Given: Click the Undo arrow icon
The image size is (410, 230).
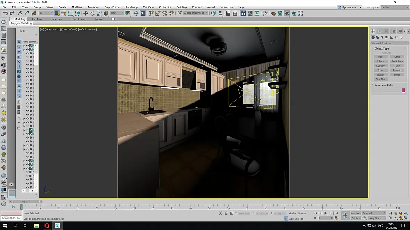Looking at the screenshot, I should point(5,13).
